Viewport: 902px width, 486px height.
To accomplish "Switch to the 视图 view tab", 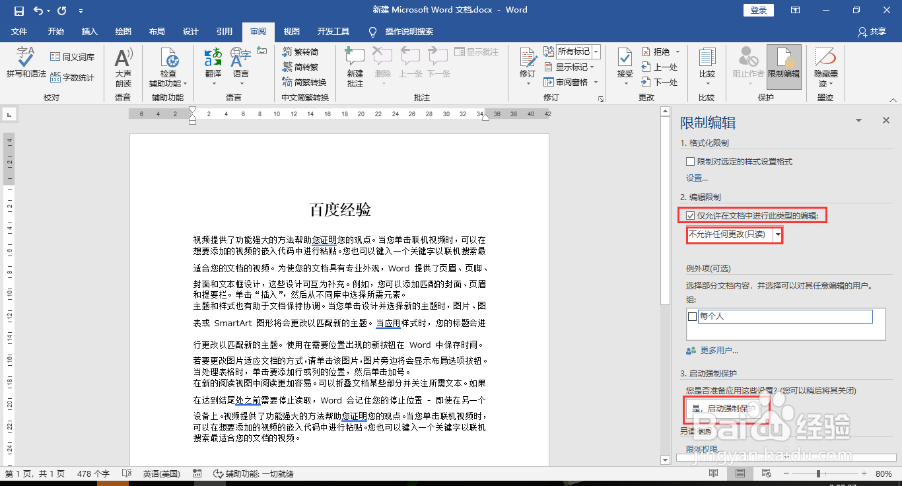I will (x=292, y=31).
